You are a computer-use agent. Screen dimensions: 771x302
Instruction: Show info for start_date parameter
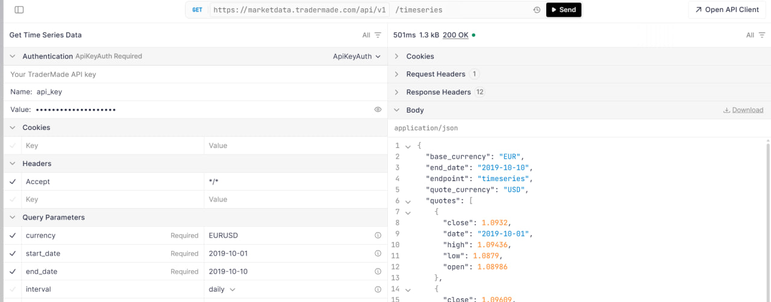point(378,253)
